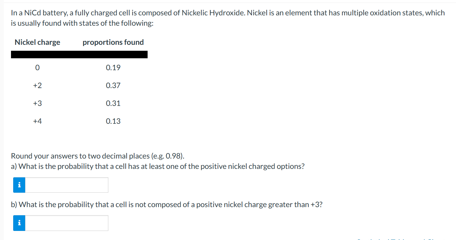Screen dimensions: 456x240
Task: Click the proportions found column header
Action: coord(113,42)
